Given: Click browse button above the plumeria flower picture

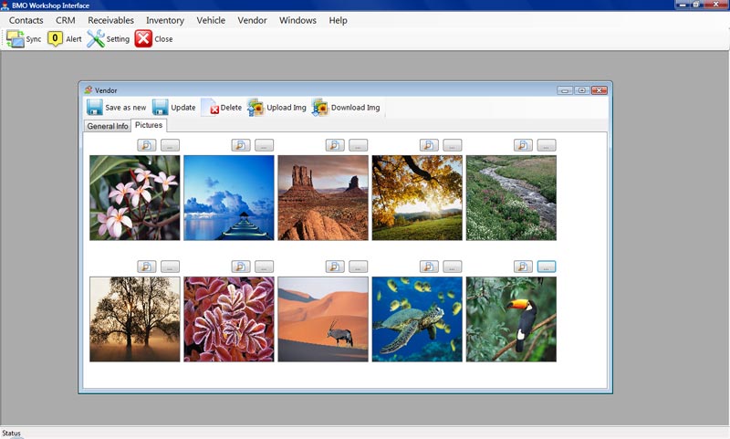Looking at the screenshot, I should click(x=170, y=145).
